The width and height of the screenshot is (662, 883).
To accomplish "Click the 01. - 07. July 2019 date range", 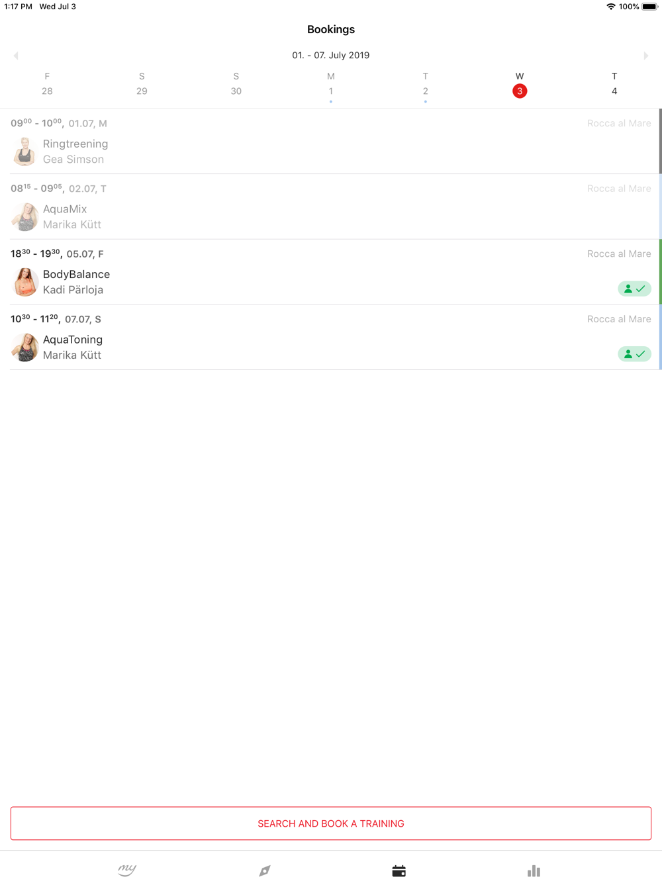I will (331, 56).
